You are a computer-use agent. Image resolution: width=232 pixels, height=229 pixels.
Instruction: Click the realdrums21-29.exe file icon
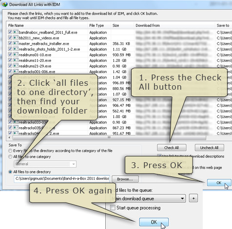[16, 66]
